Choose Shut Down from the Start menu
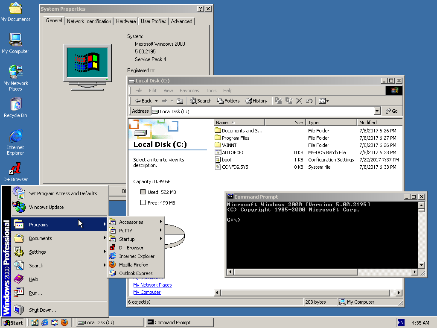 (42, 310)
